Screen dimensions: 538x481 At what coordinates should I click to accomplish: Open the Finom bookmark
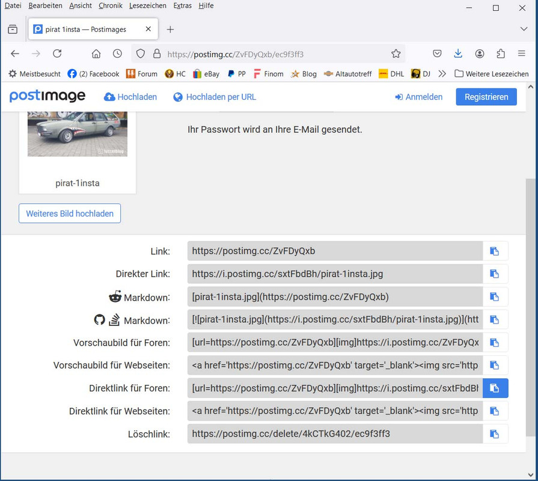[x=268, y=74]
